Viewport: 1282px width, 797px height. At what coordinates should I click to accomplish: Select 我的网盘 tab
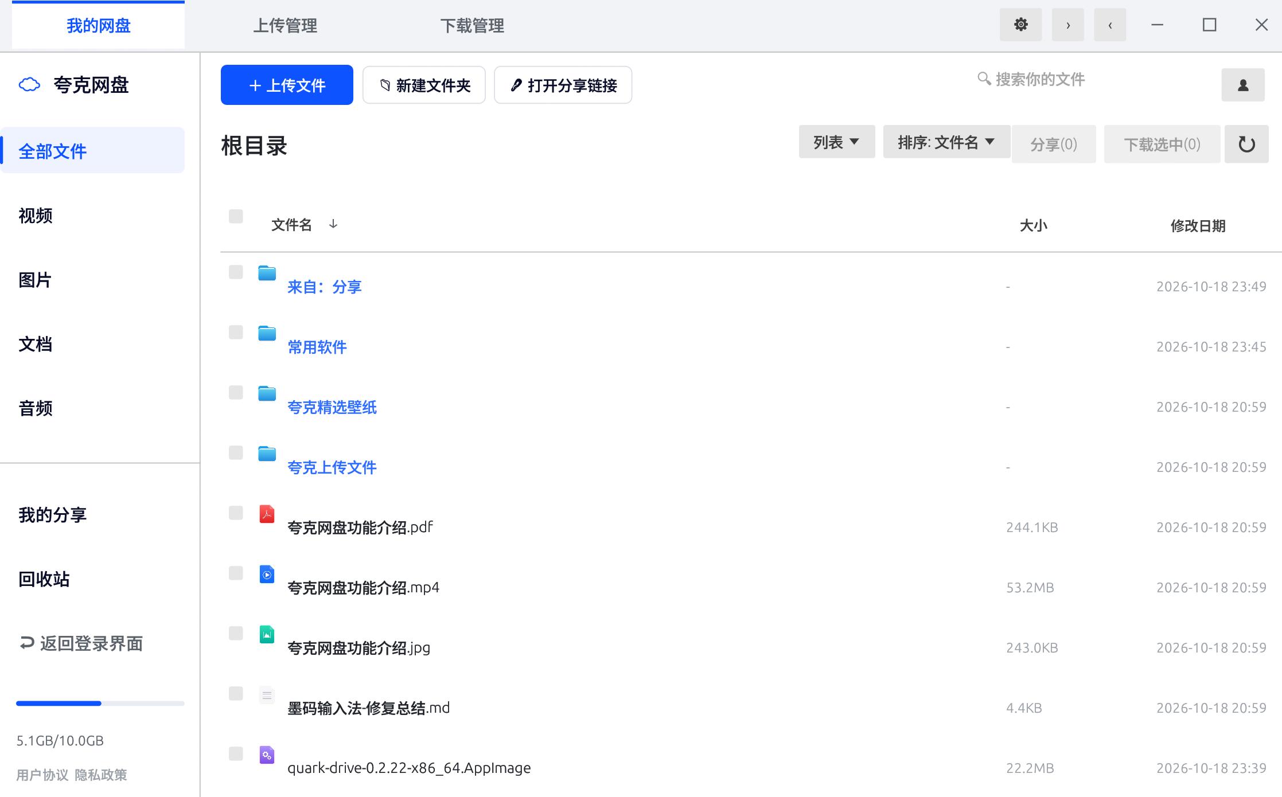click(x=98, y=26)
